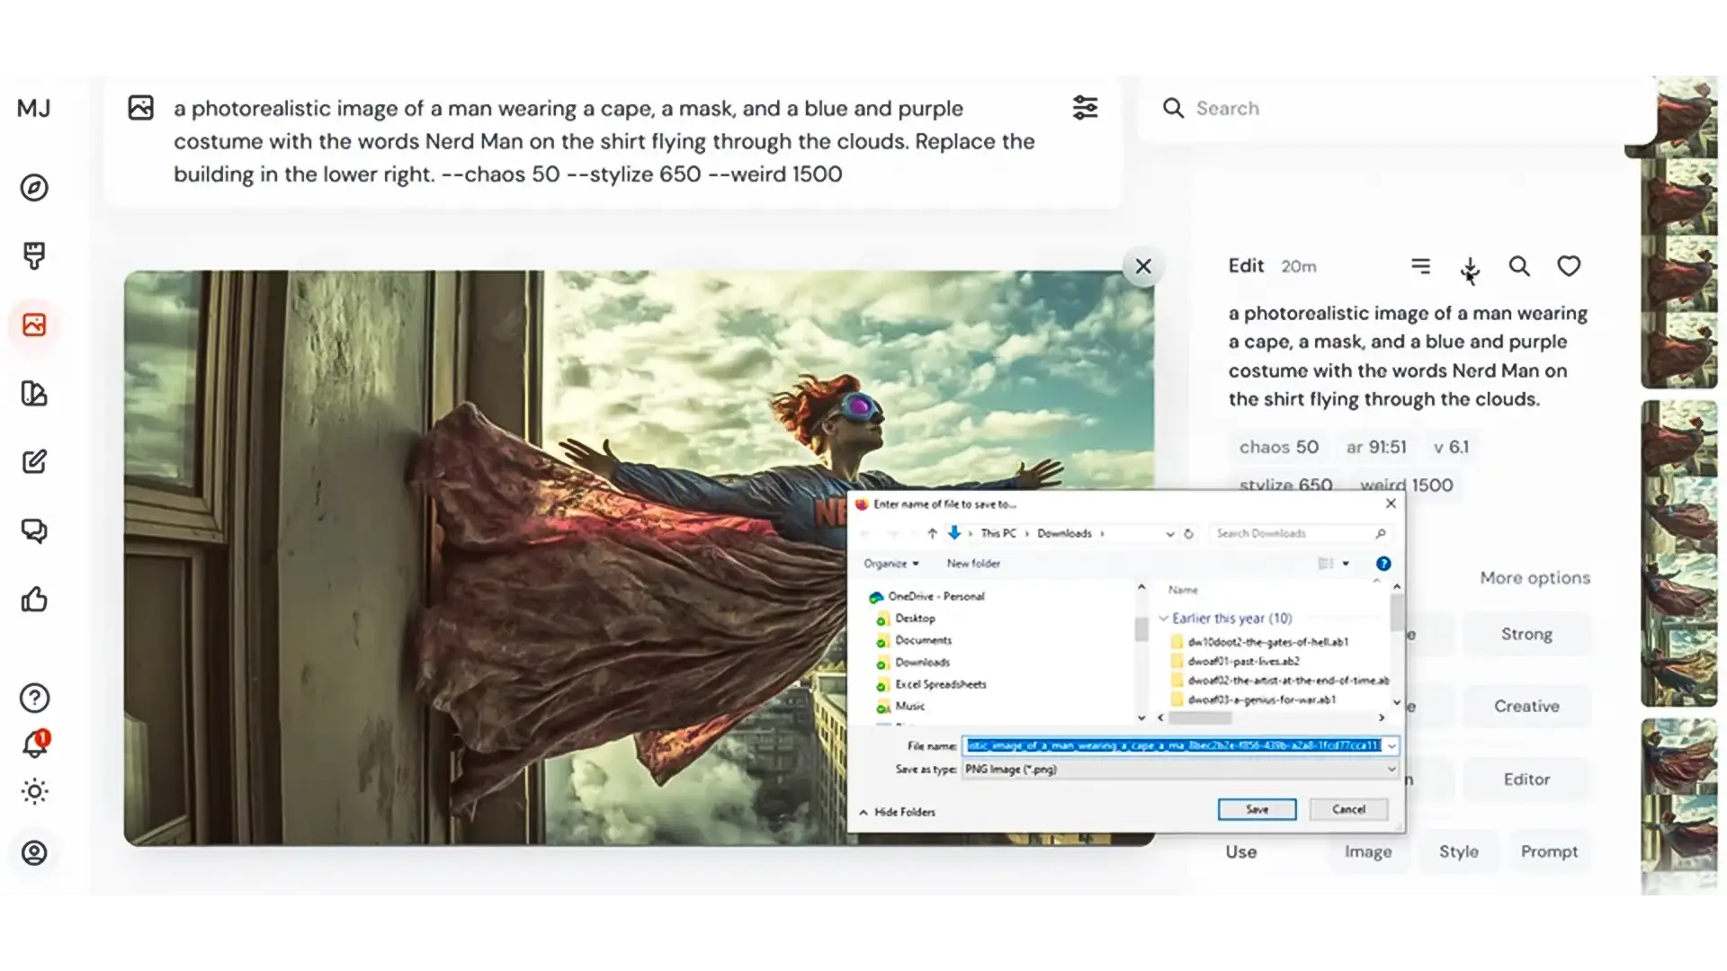Viewport: 1727px width, 971px height.
Task: Click New folder in save dialog
Action: pos(973,564)
